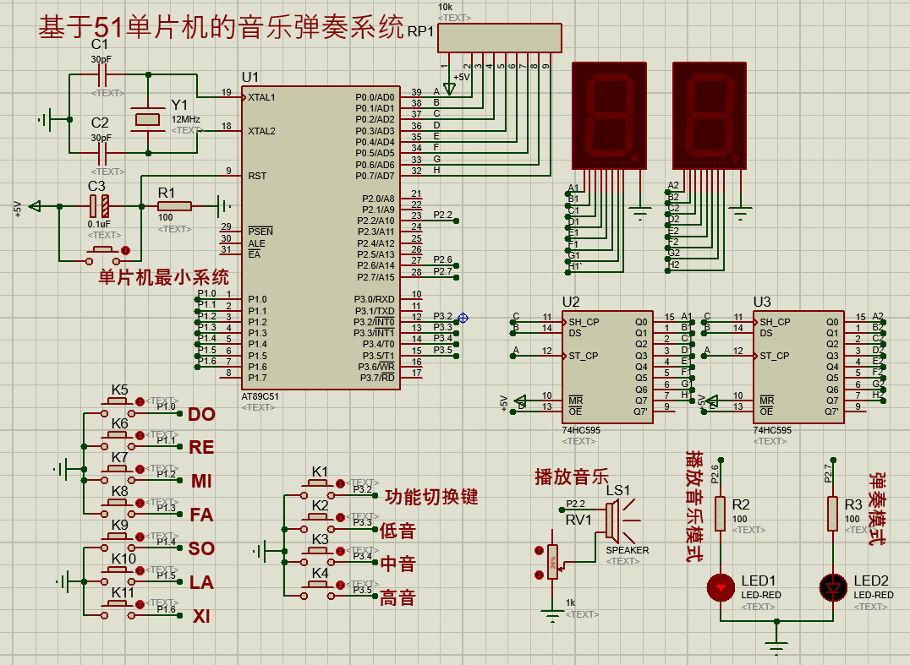910x665 pixels.
Task: Click the RST pin 9 on U1
Action: tap(230, 175)
